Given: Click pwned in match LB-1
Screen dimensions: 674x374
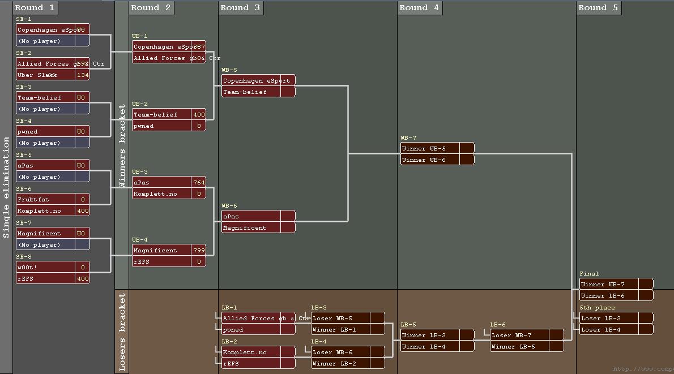Looking at the screenshot, I should [258, 329].
